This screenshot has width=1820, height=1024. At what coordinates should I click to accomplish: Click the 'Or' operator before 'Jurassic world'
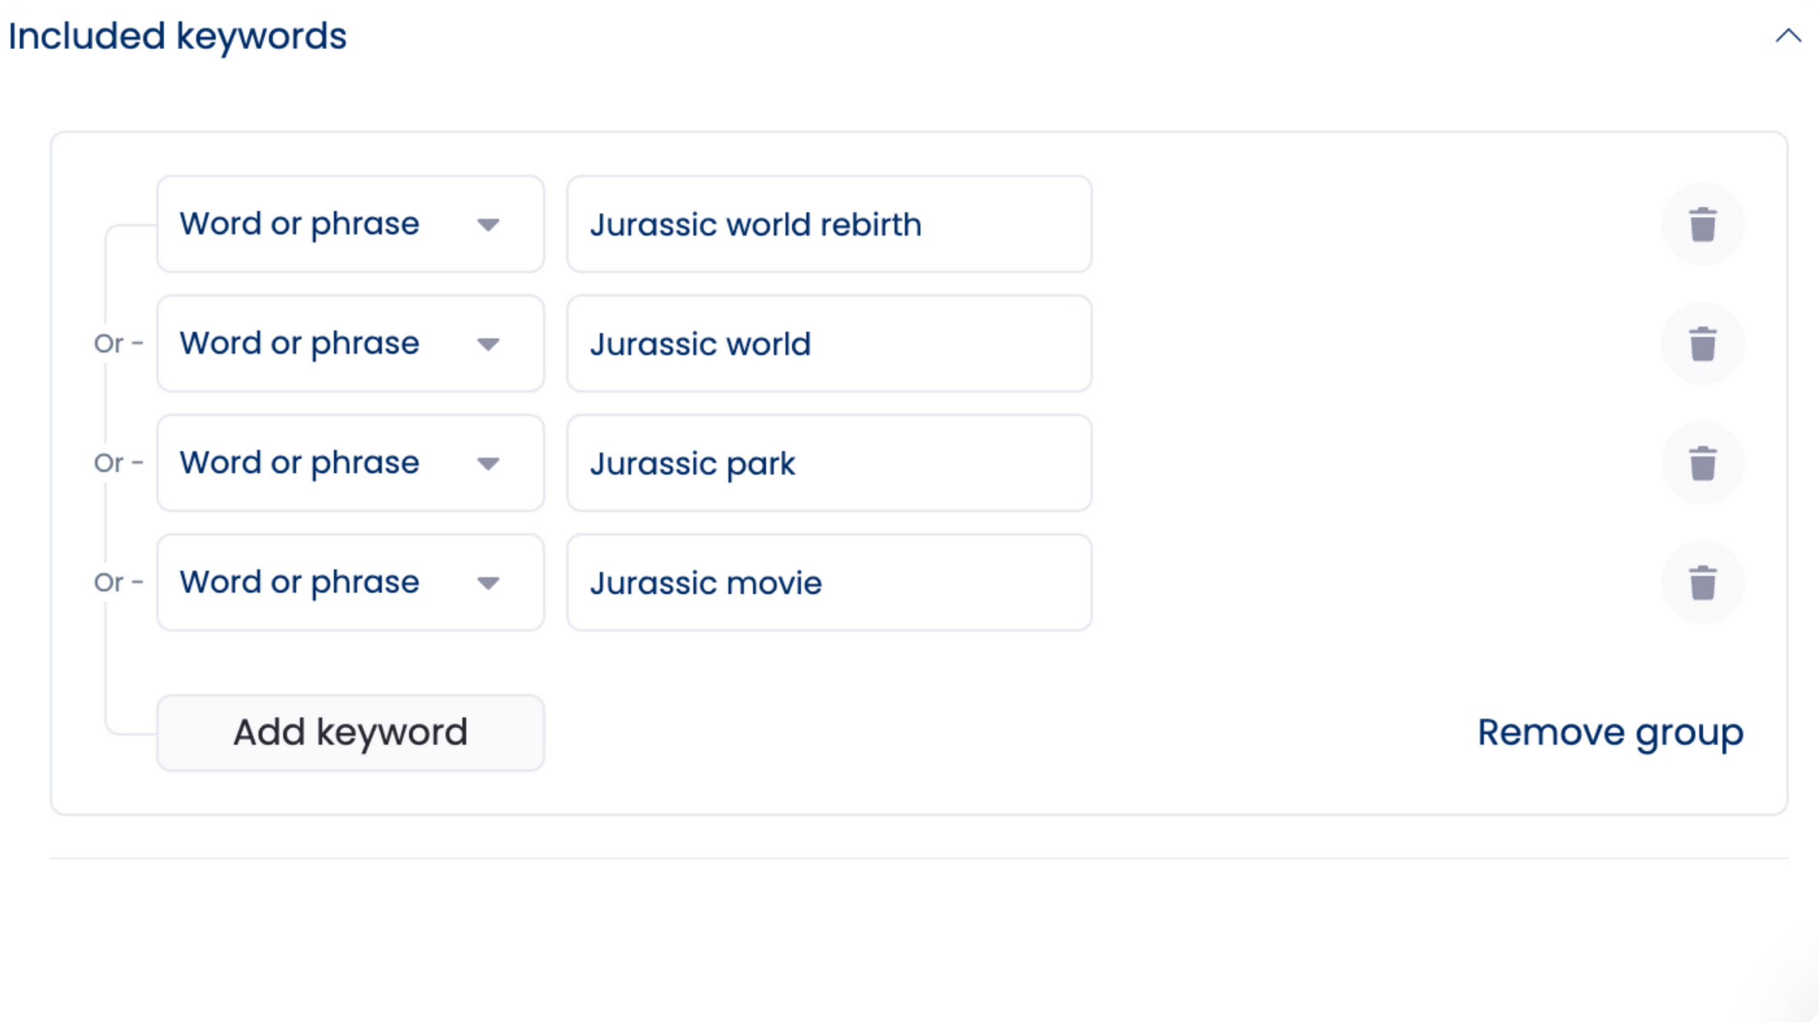click(x=109, y=344)
